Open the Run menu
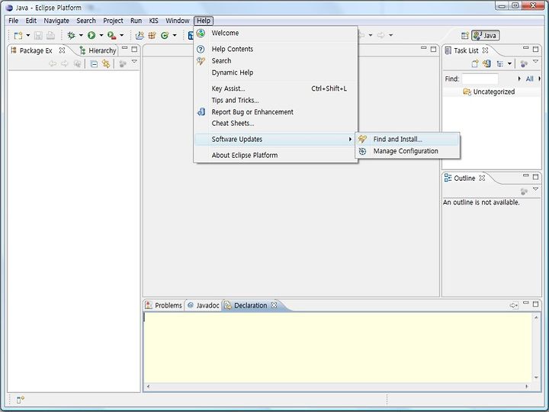 pos(136,21)
